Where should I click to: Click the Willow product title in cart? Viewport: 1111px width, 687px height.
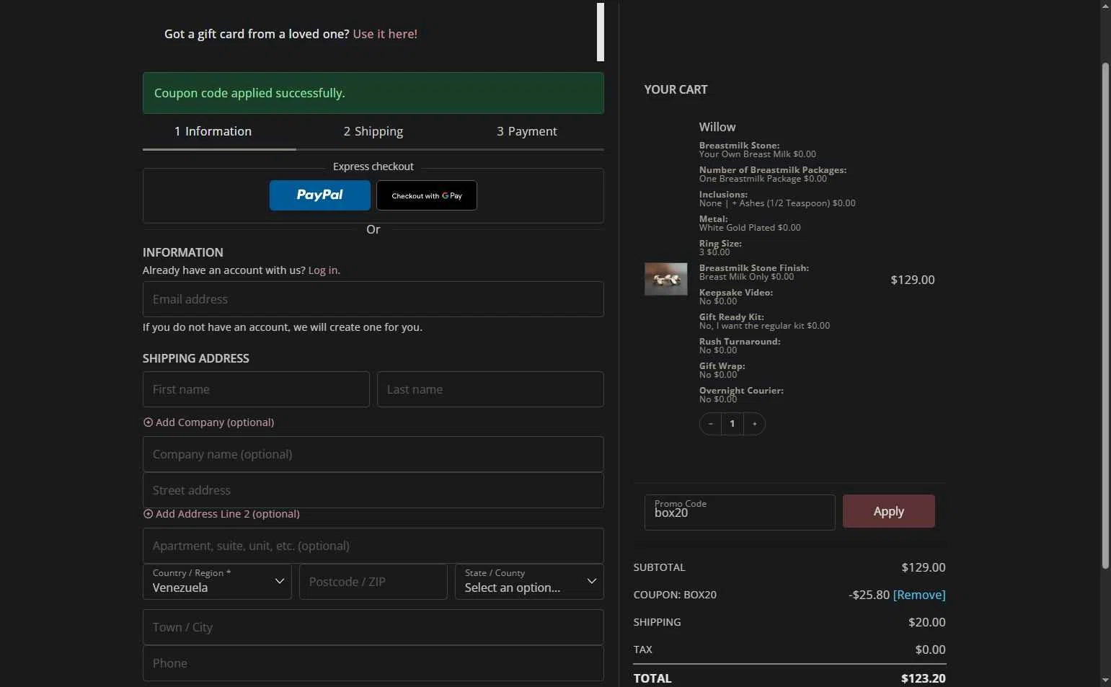pos(717,127)
